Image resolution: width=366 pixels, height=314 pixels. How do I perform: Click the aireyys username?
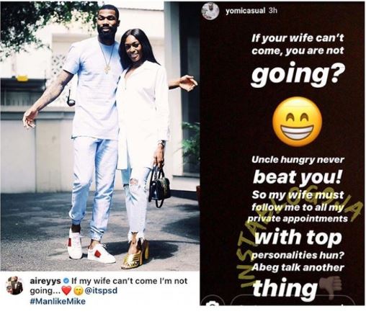click(45, 280)
